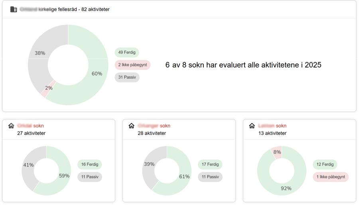This screenshot has height=205, width=359.
Task: Toggle the "17 Ferdig" legend badge
Action: click(210, 164)
